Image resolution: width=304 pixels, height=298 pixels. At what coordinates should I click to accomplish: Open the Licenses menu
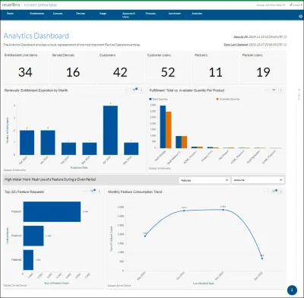point(58,14)
